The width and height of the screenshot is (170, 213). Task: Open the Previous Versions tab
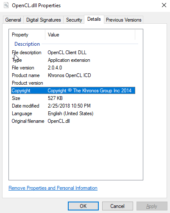(124, 20)
